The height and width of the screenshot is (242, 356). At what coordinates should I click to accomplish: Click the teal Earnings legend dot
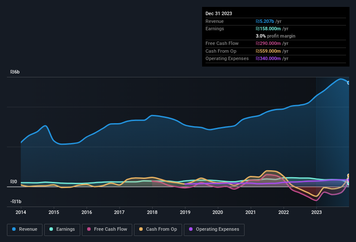pyautogui.click(x=52, y=229)
